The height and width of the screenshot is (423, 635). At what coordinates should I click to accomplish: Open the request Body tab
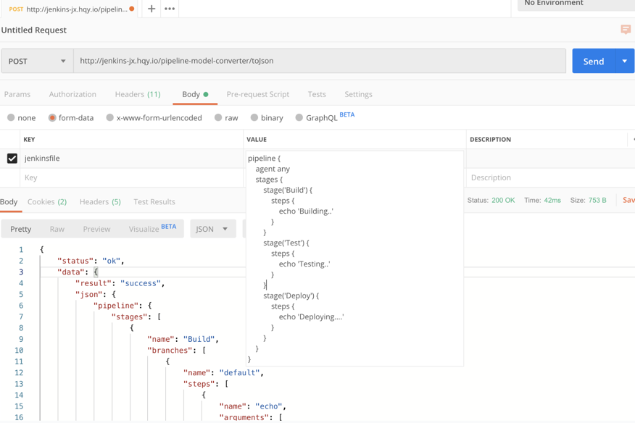point(195,94)
